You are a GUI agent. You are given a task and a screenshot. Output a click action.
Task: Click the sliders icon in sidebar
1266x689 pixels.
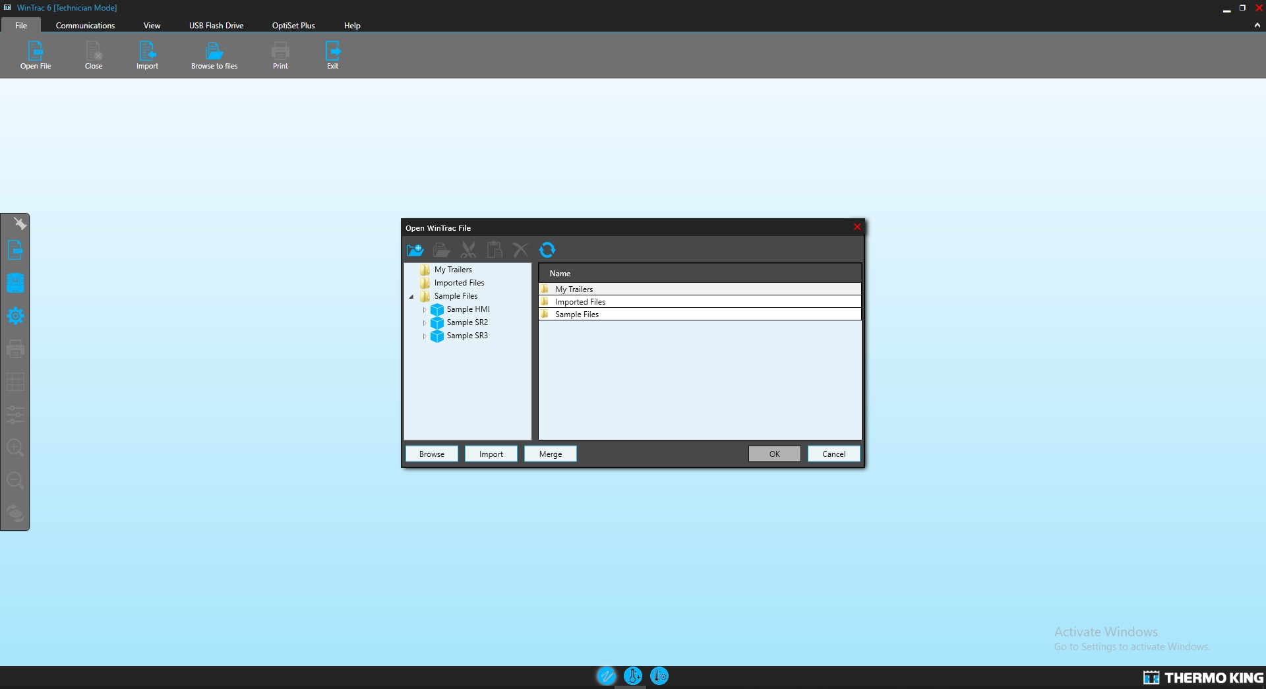(x=15, y=415)
